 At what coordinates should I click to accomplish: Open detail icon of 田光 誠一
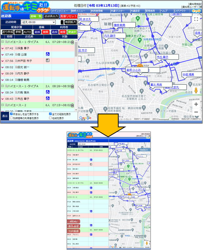point(16,67)
